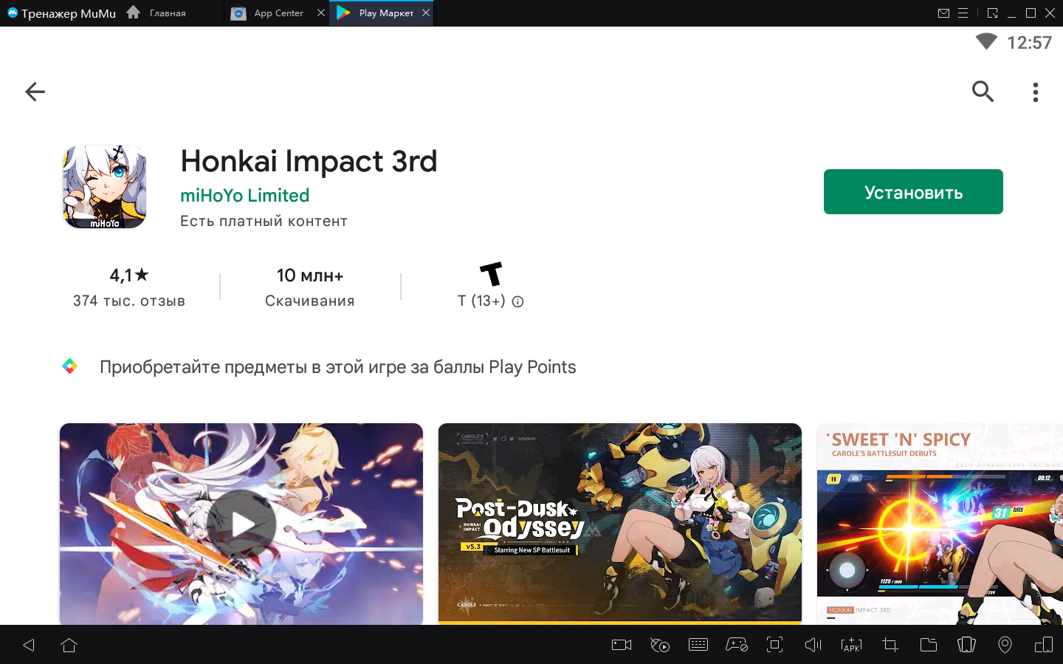
Task: Click the Установить install button
Action: (x=913, y=192)
